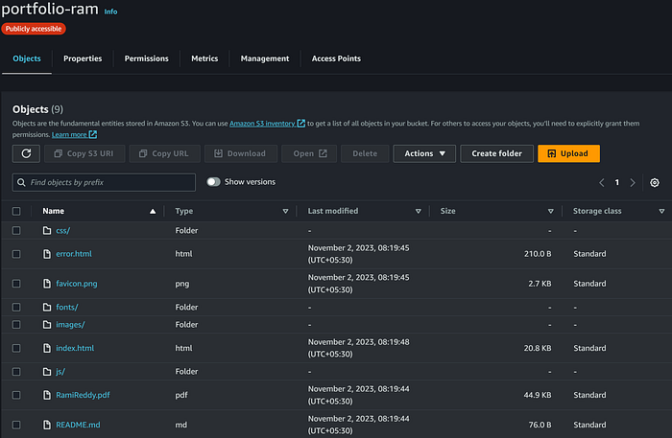672x438 pixels.
Task: Toggle the Show versions switch
Action: [213, 182]
